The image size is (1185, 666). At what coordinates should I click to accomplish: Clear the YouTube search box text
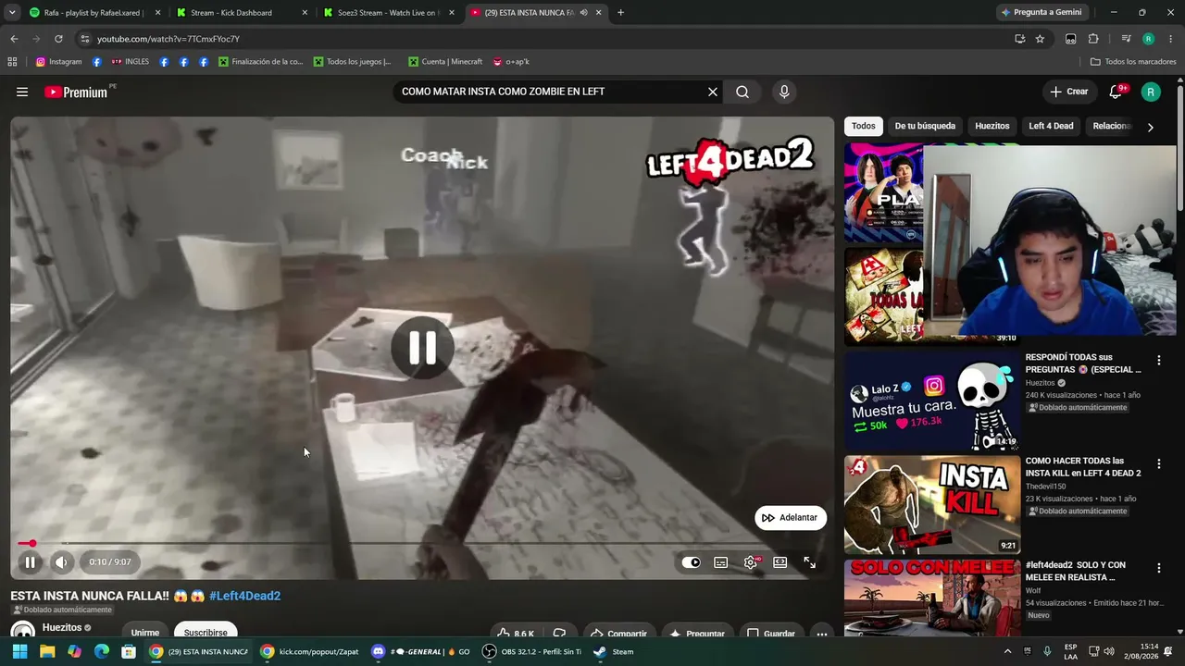pos(713,92)
